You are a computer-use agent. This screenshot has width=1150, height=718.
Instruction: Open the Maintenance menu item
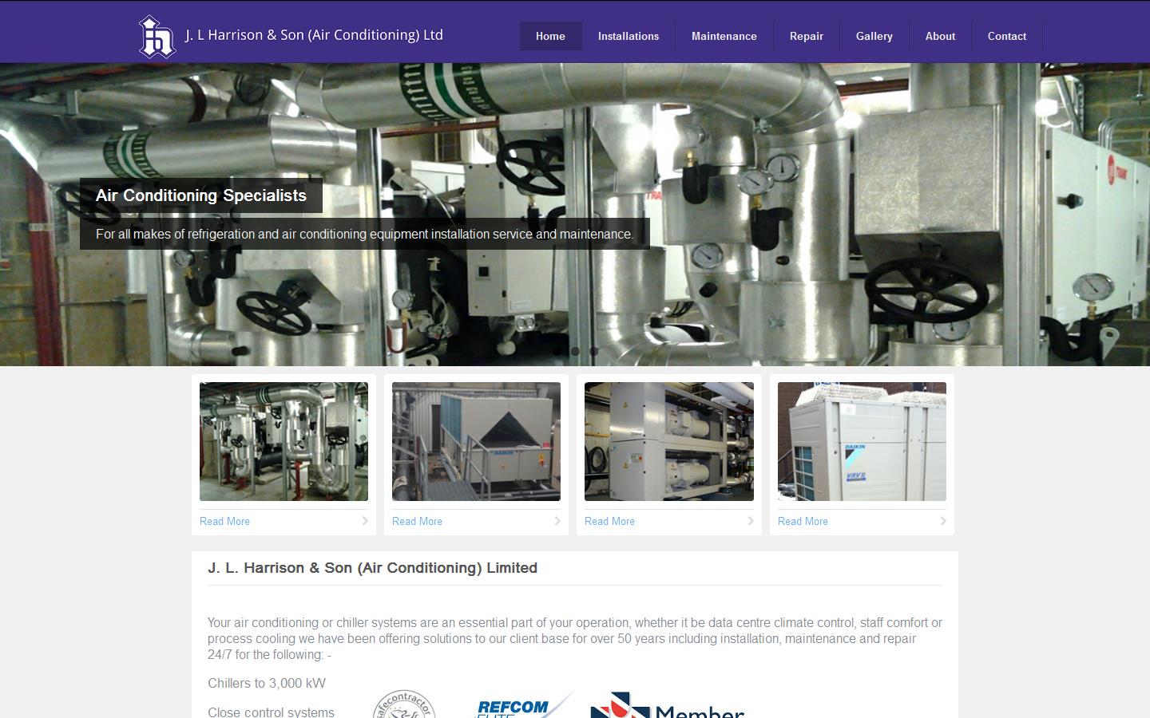point(724,36)
